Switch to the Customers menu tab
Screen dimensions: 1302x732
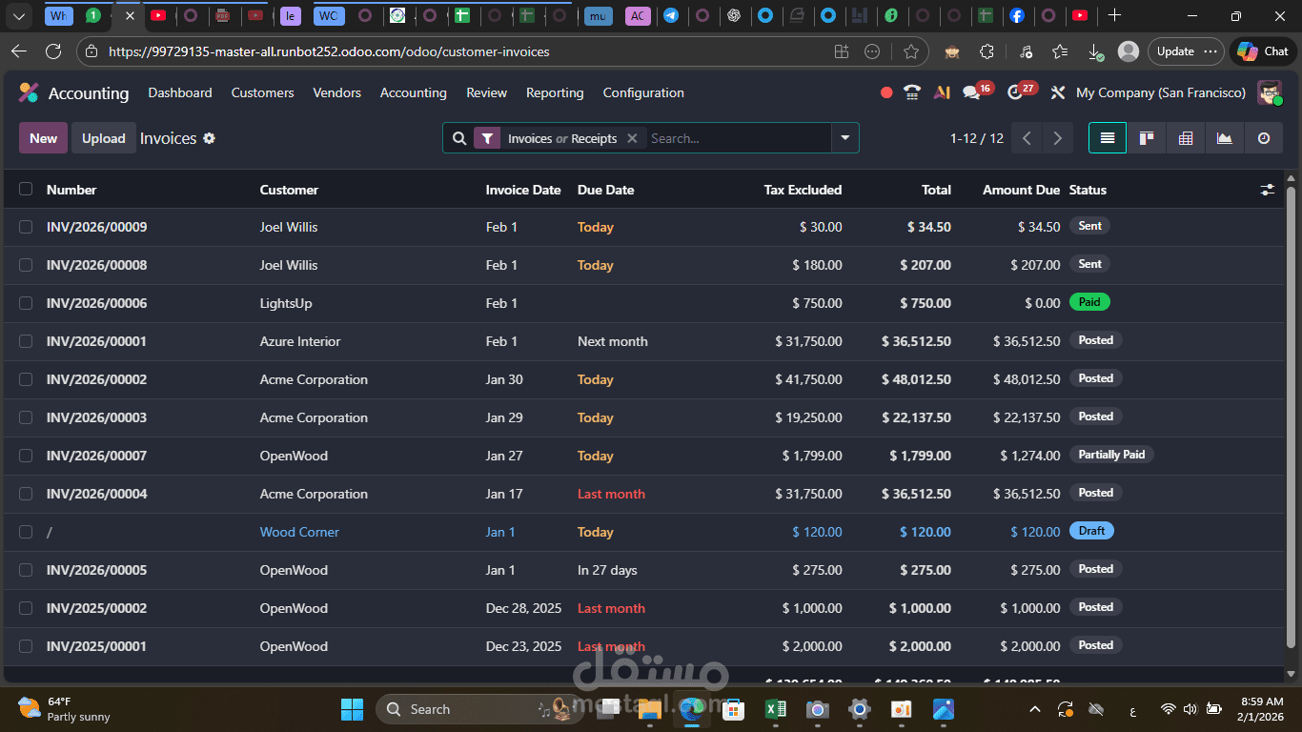point(262,92)
